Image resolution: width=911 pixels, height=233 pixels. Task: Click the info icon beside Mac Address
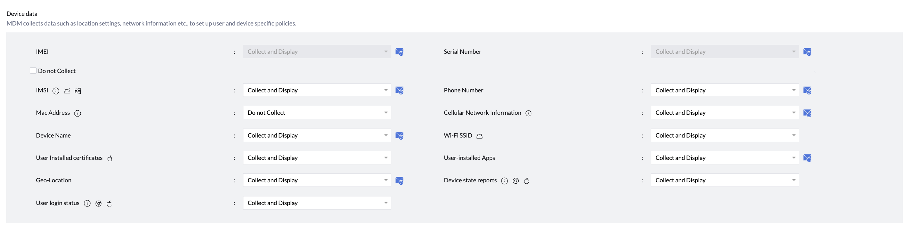(78, 113)
